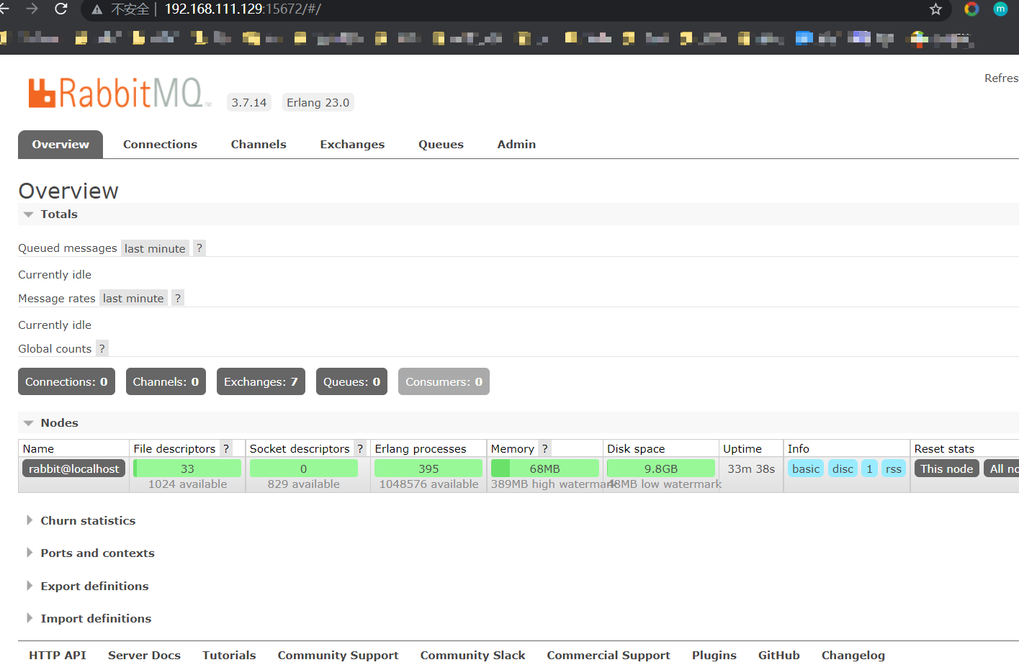Open Socket descriptors help question mark
Screen dimensions: 1019x670
pyautogui.click(x=360, y=448)
